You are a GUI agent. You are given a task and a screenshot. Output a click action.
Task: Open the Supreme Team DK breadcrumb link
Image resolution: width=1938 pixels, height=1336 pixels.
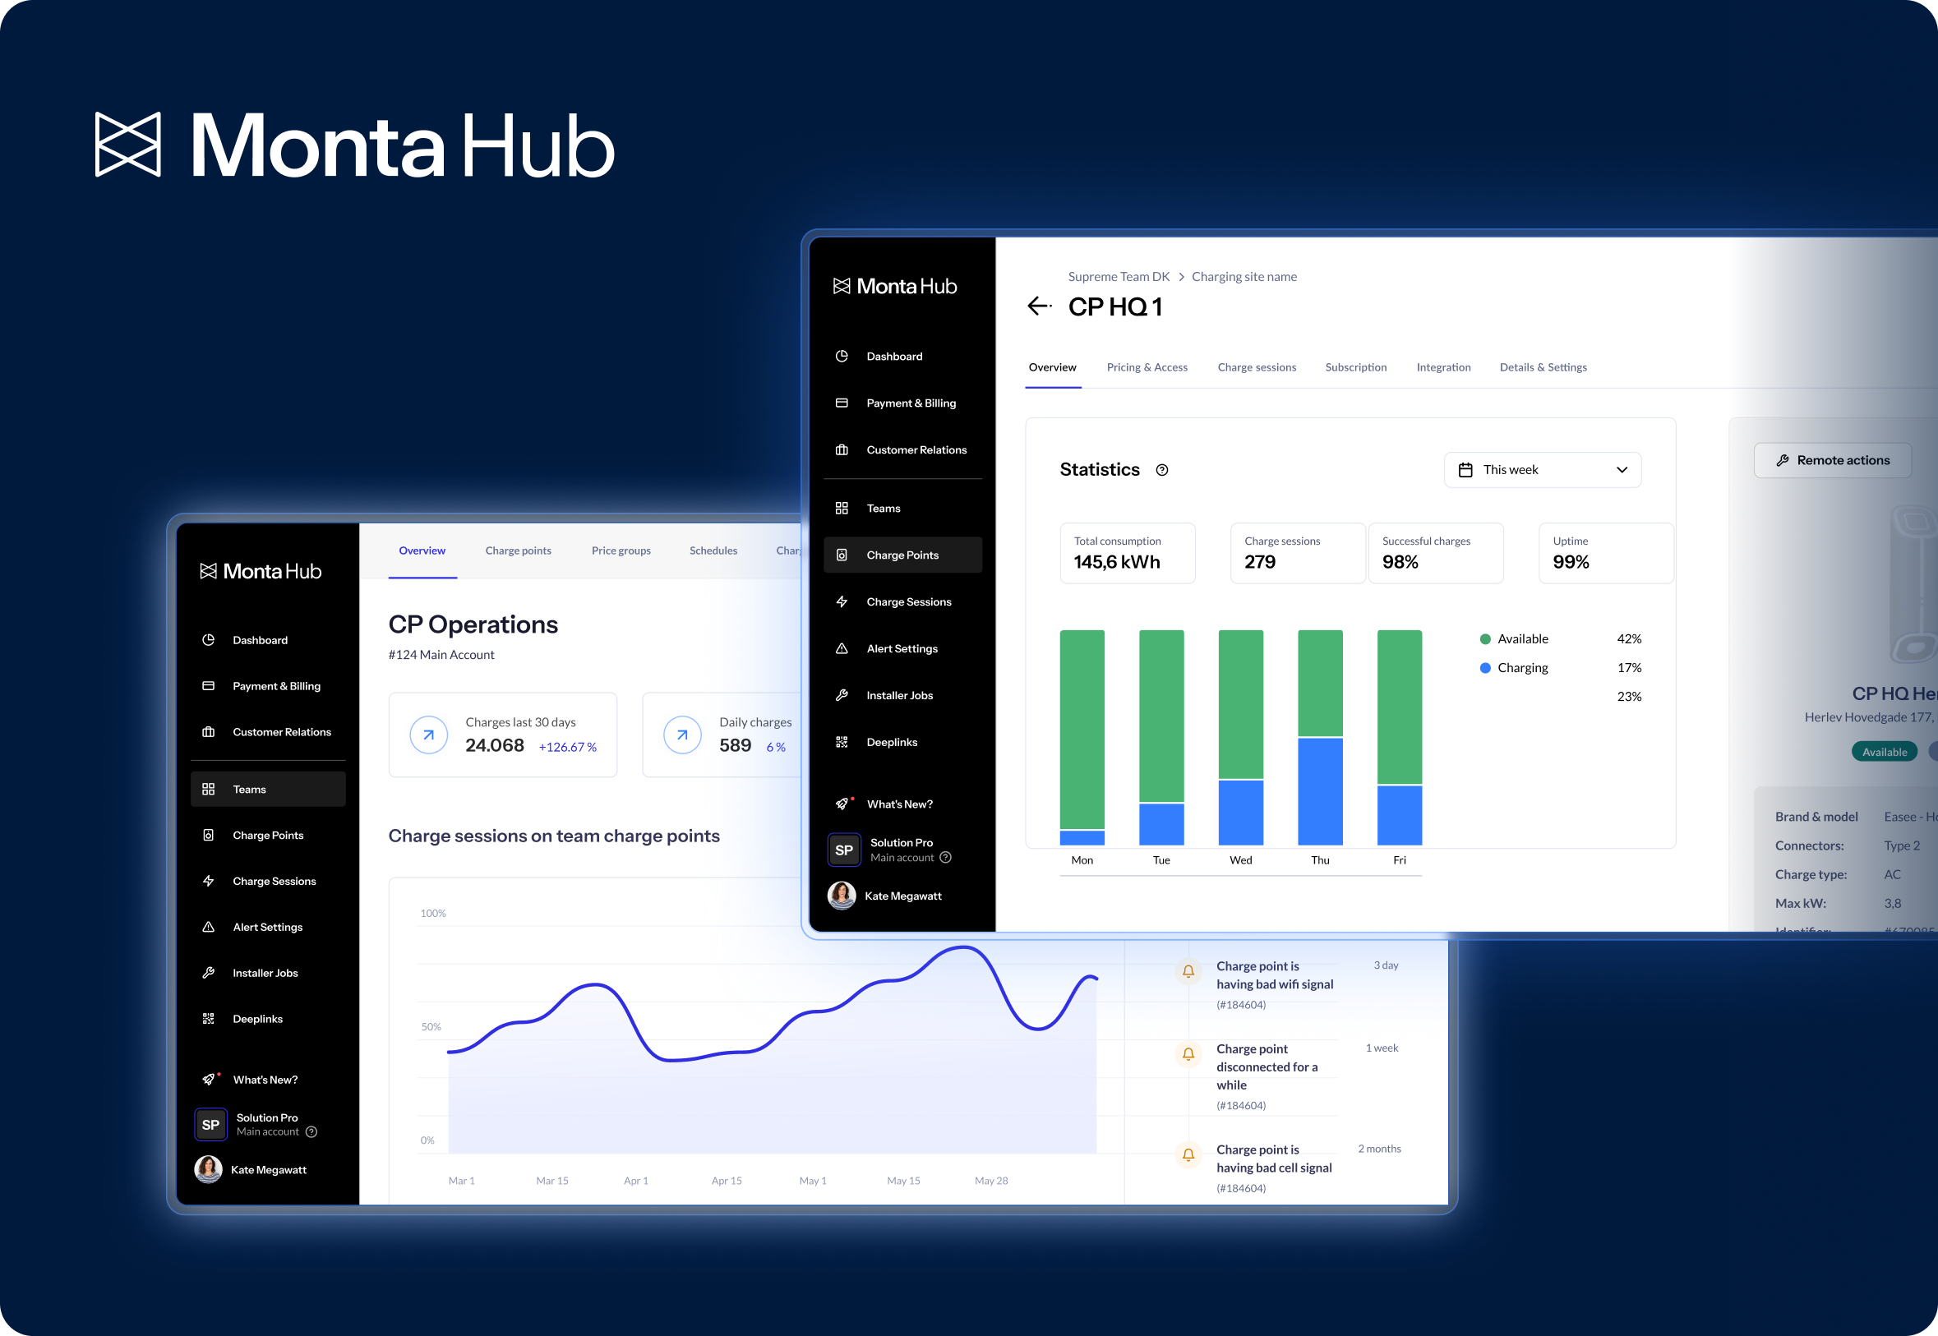pos(1119,277)
